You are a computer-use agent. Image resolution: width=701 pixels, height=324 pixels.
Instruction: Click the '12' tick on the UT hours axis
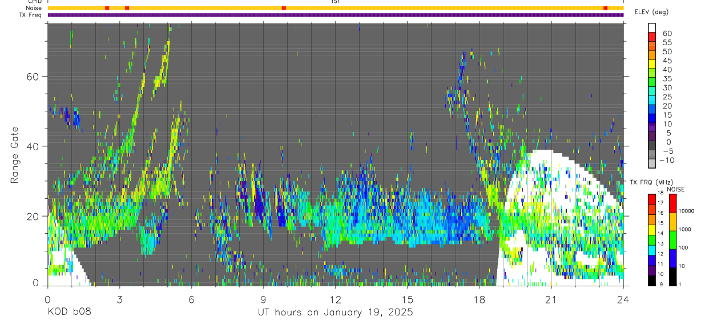336,299
